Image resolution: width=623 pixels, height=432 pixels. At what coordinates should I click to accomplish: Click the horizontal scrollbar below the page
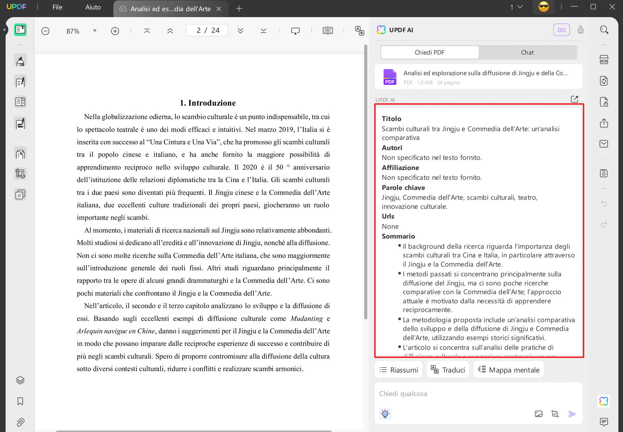(194, 431)
